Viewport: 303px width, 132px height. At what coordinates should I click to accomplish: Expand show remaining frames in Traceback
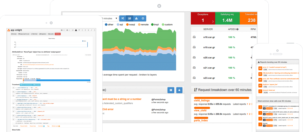tap(26, 85)
